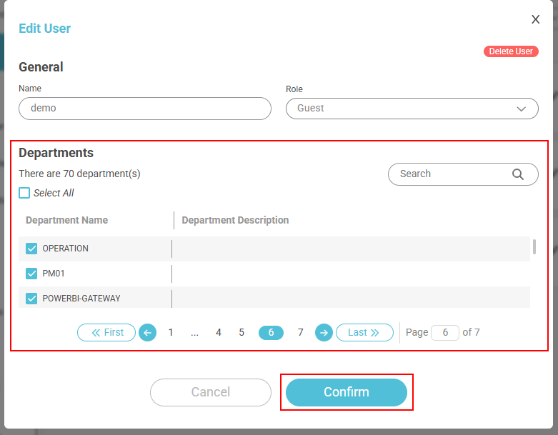Toggle the Select All checkbox
The height and width of the screenshot is (435, 558).
24,193
